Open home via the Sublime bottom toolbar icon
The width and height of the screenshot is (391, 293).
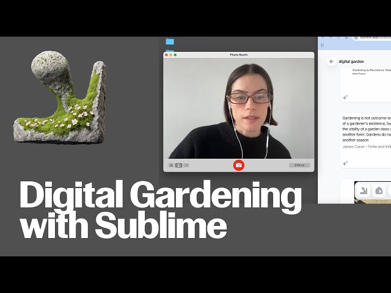(x=379, y=191)
